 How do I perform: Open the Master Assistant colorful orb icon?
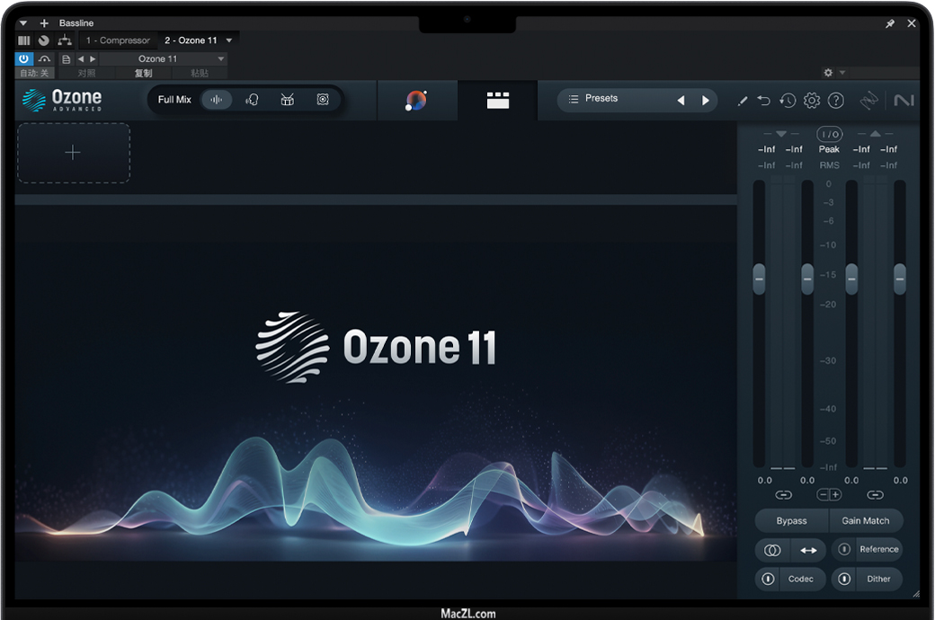tap(416, 101)
